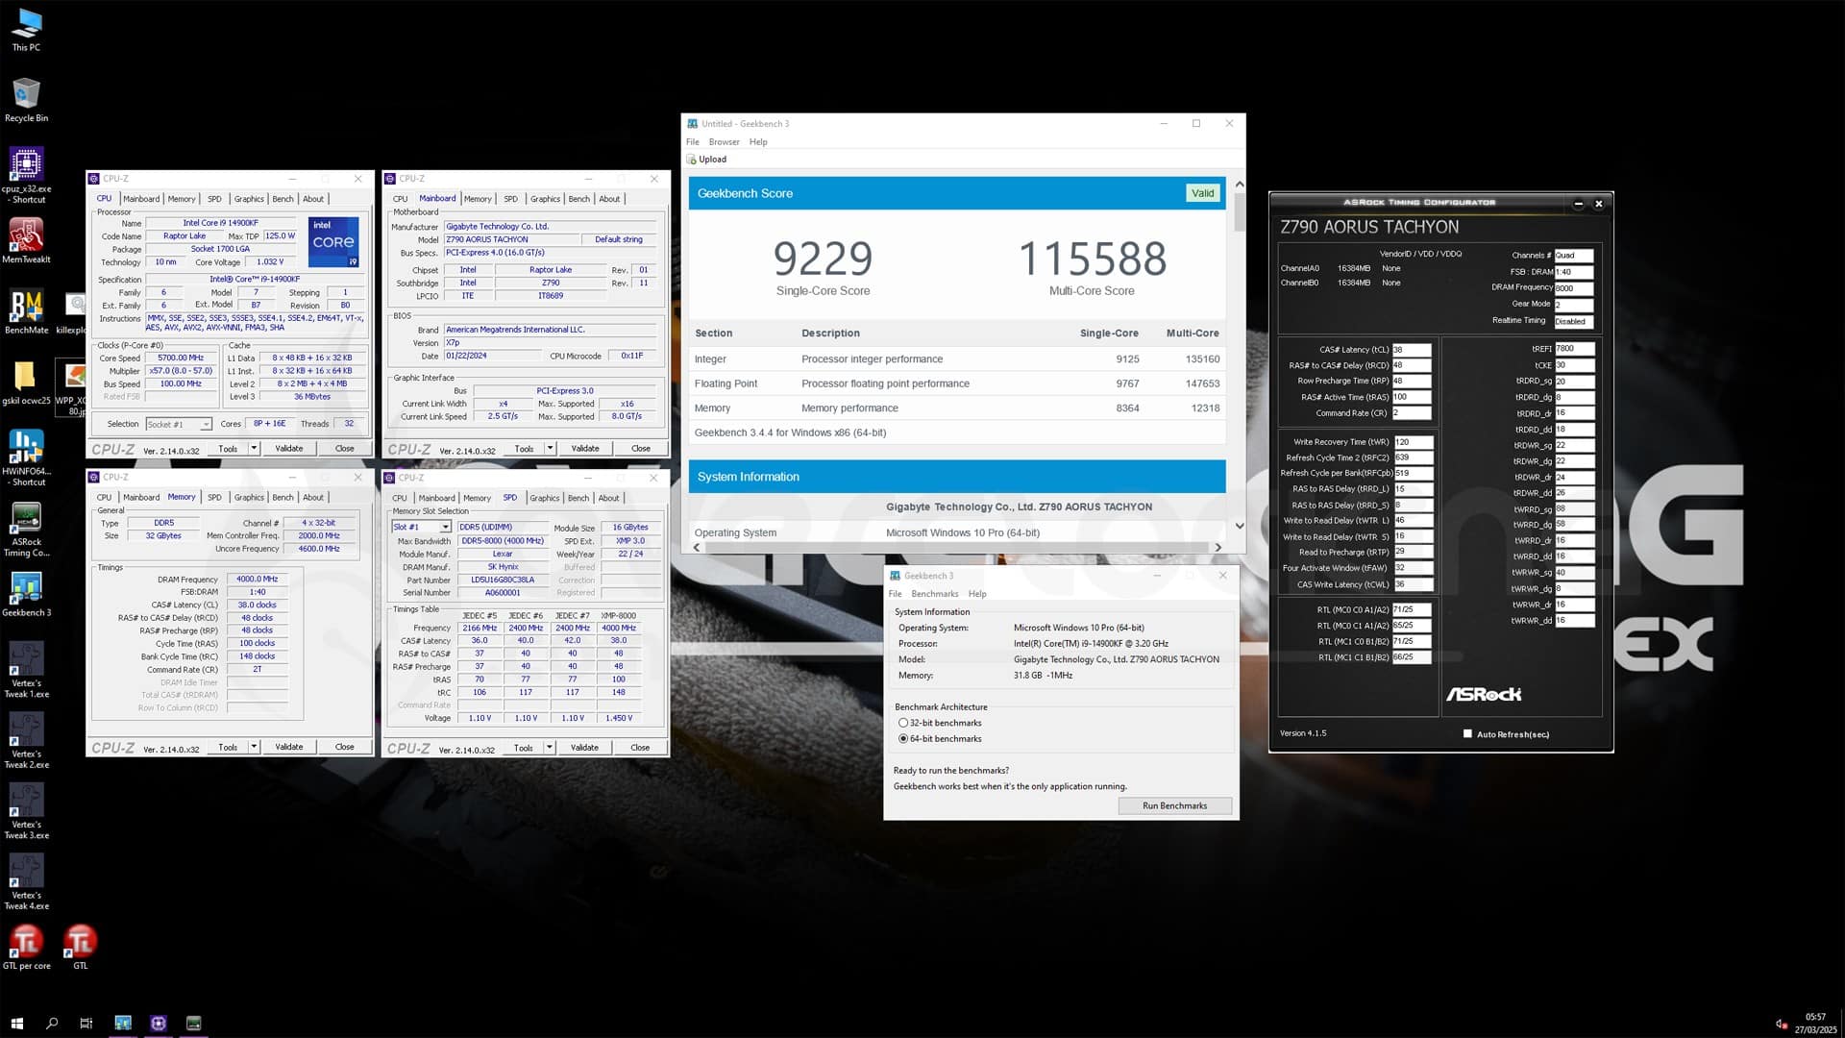Open the This PC desktop icon
This screenshot has height=1038, width=1845.
(x=26, y=29)
